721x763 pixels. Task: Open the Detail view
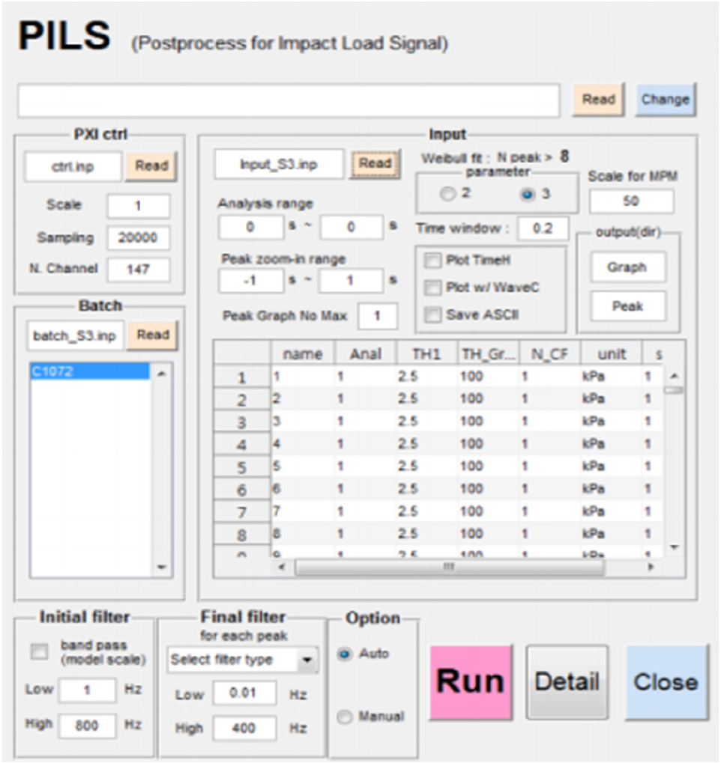(x=567, y=681)
